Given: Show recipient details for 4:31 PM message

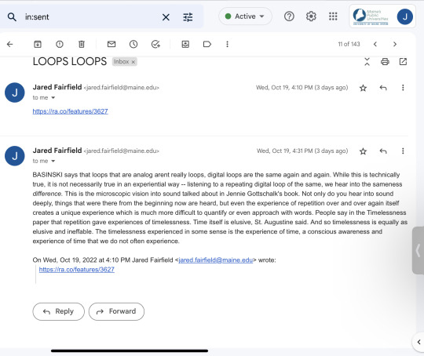Looking at the screenshot, I should click(x=53, y=162).
